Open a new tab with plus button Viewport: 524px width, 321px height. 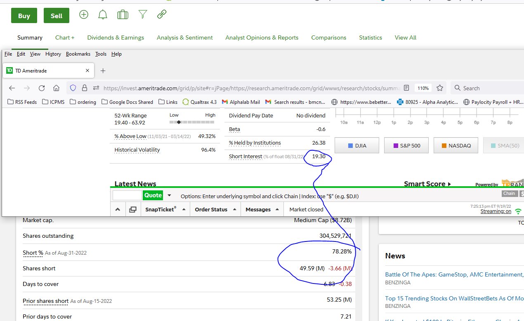[x=103, y=70]
